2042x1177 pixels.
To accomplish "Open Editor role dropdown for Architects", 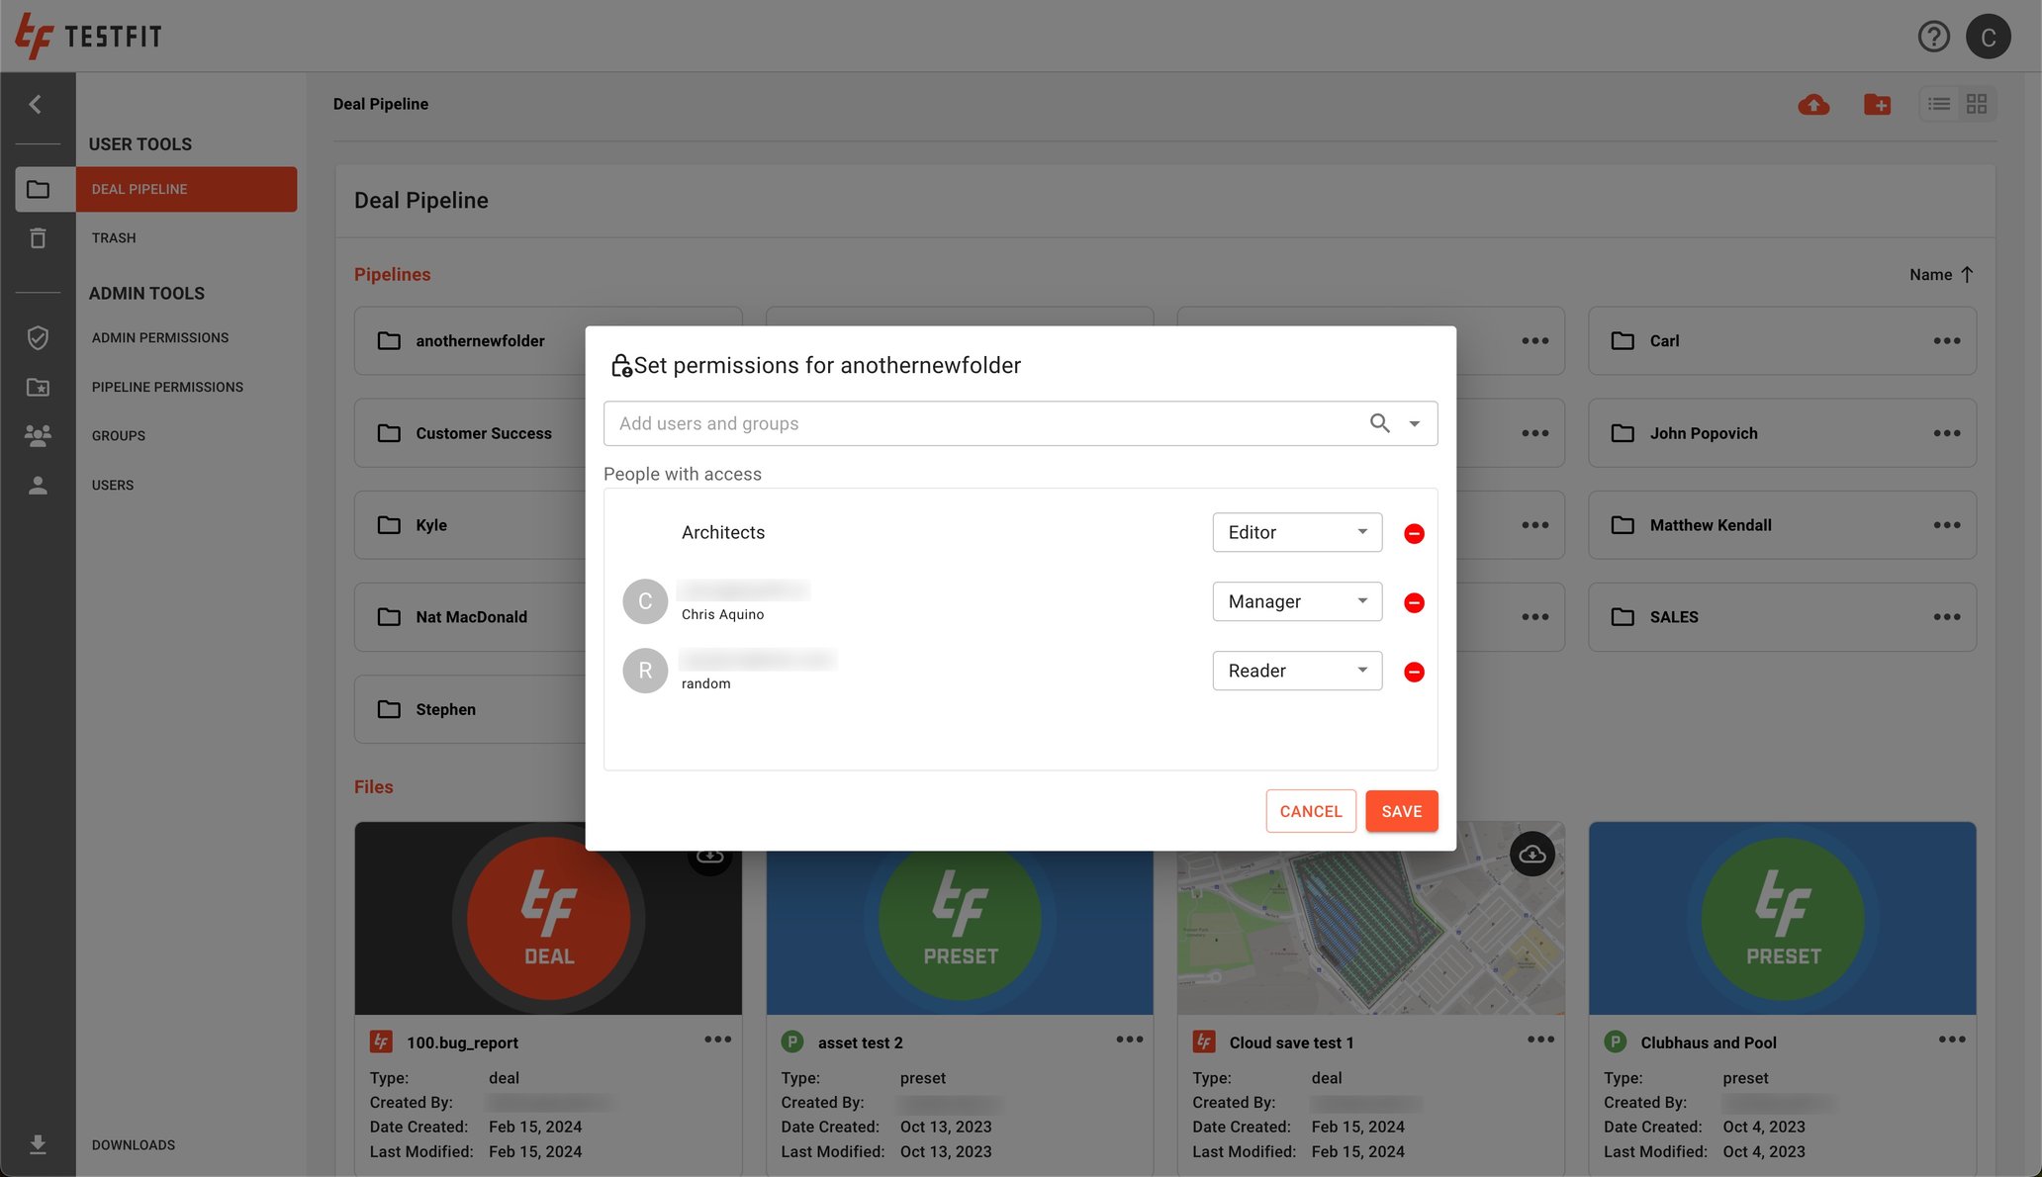I will point(1297,532).
